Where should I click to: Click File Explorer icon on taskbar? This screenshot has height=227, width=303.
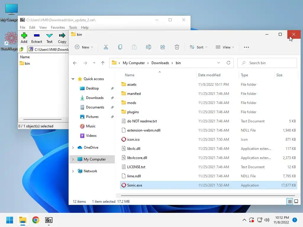coord(23,220)
